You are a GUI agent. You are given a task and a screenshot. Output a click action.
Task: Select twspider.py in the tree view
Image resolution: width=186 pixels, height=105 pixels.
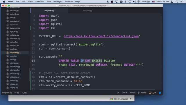click(x=15, y=52)
